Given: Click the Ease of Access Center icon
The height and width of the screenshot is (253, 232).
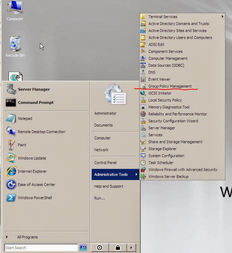Looking at the screenshot, I should [x=11, y=185].
